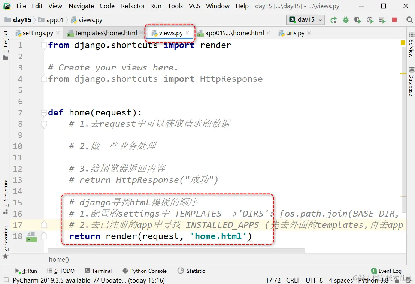
Task: Close the urls.py tab
Action: click(309, 33)
